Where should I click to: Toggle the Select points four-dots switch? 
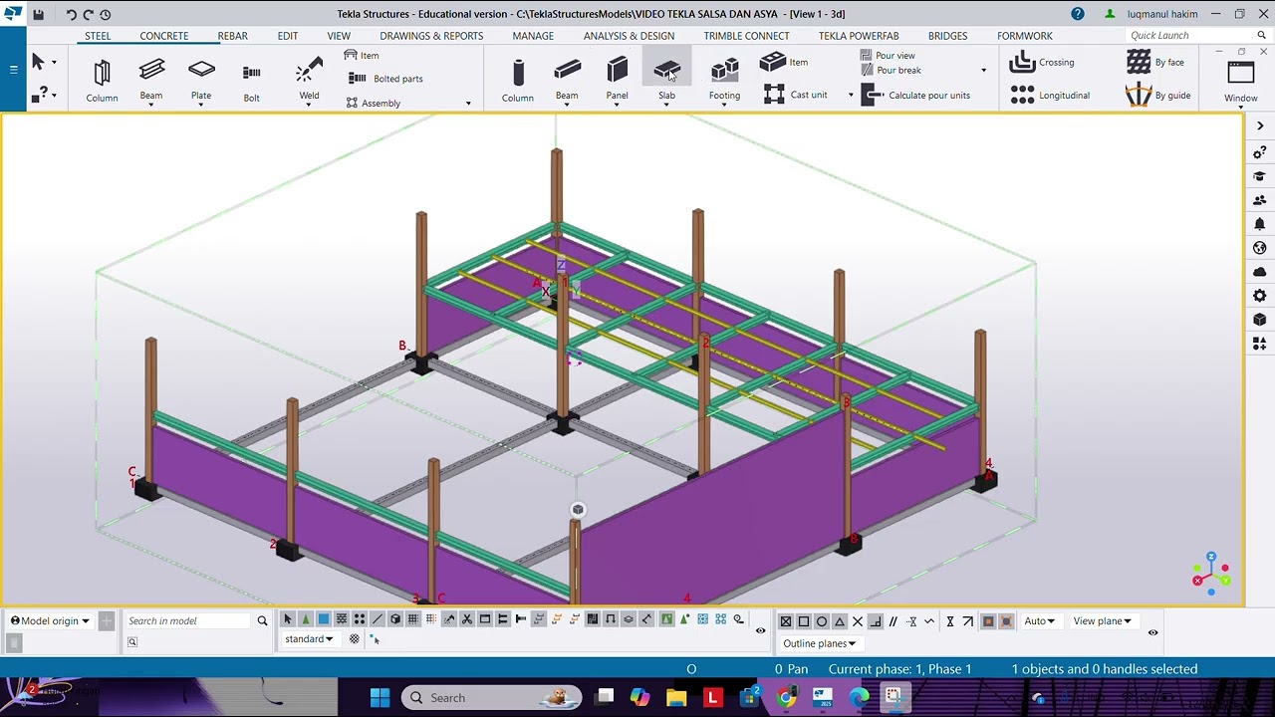point(360,619)
